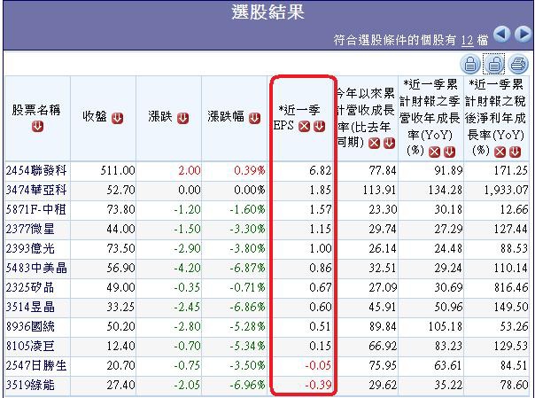Select closing price 12.40
The height and width of the screenshot is (398, 535).
[120, 346]
